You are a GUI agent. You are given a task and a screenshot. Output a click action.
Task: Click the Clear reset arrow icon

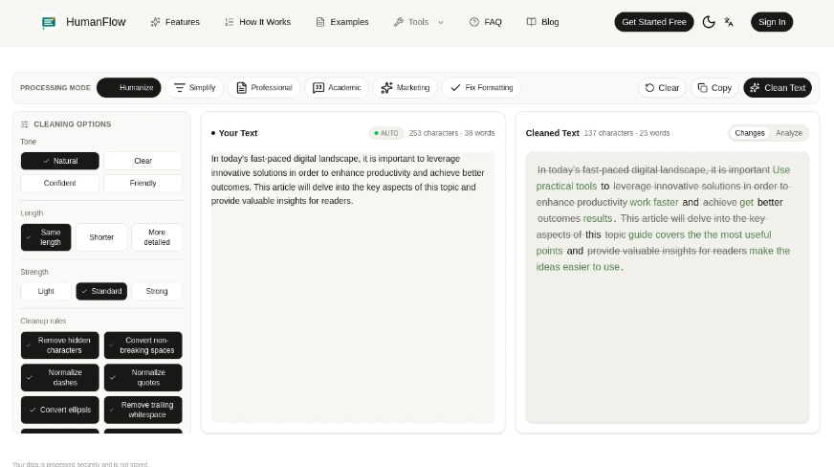coord(649,88)
